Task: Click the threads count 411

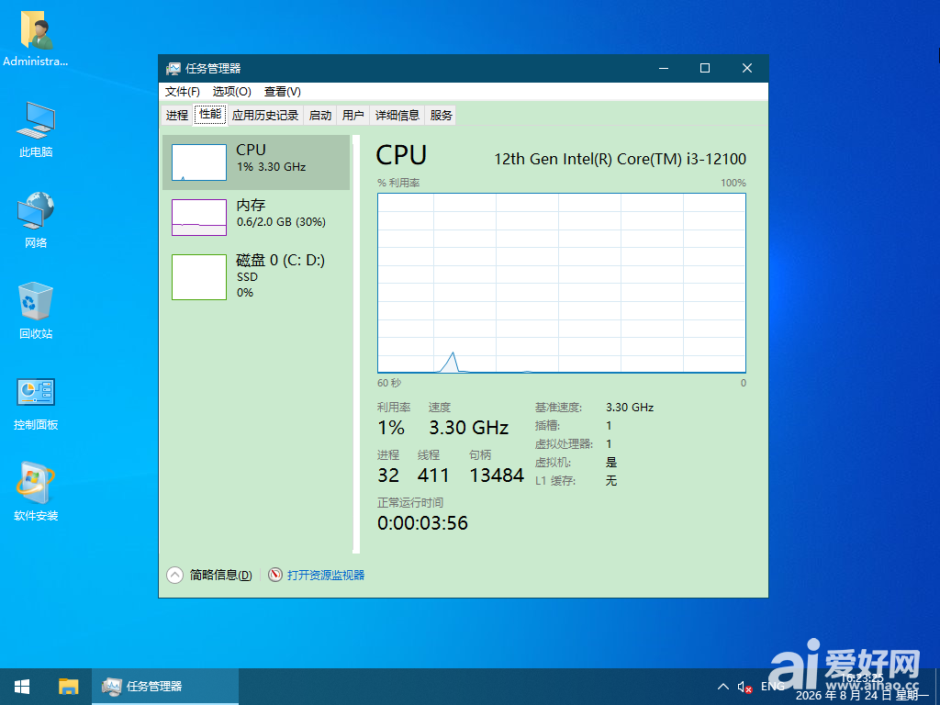Action: point(433,476)
